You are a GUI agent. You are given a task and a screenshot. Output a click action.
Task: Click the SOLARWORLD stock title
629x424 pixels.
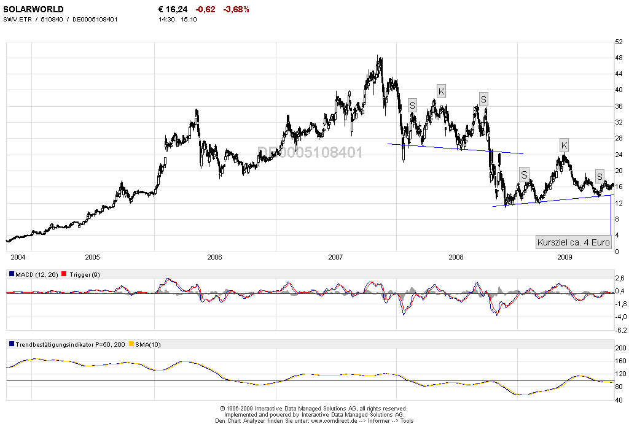[x=34, y=9]
